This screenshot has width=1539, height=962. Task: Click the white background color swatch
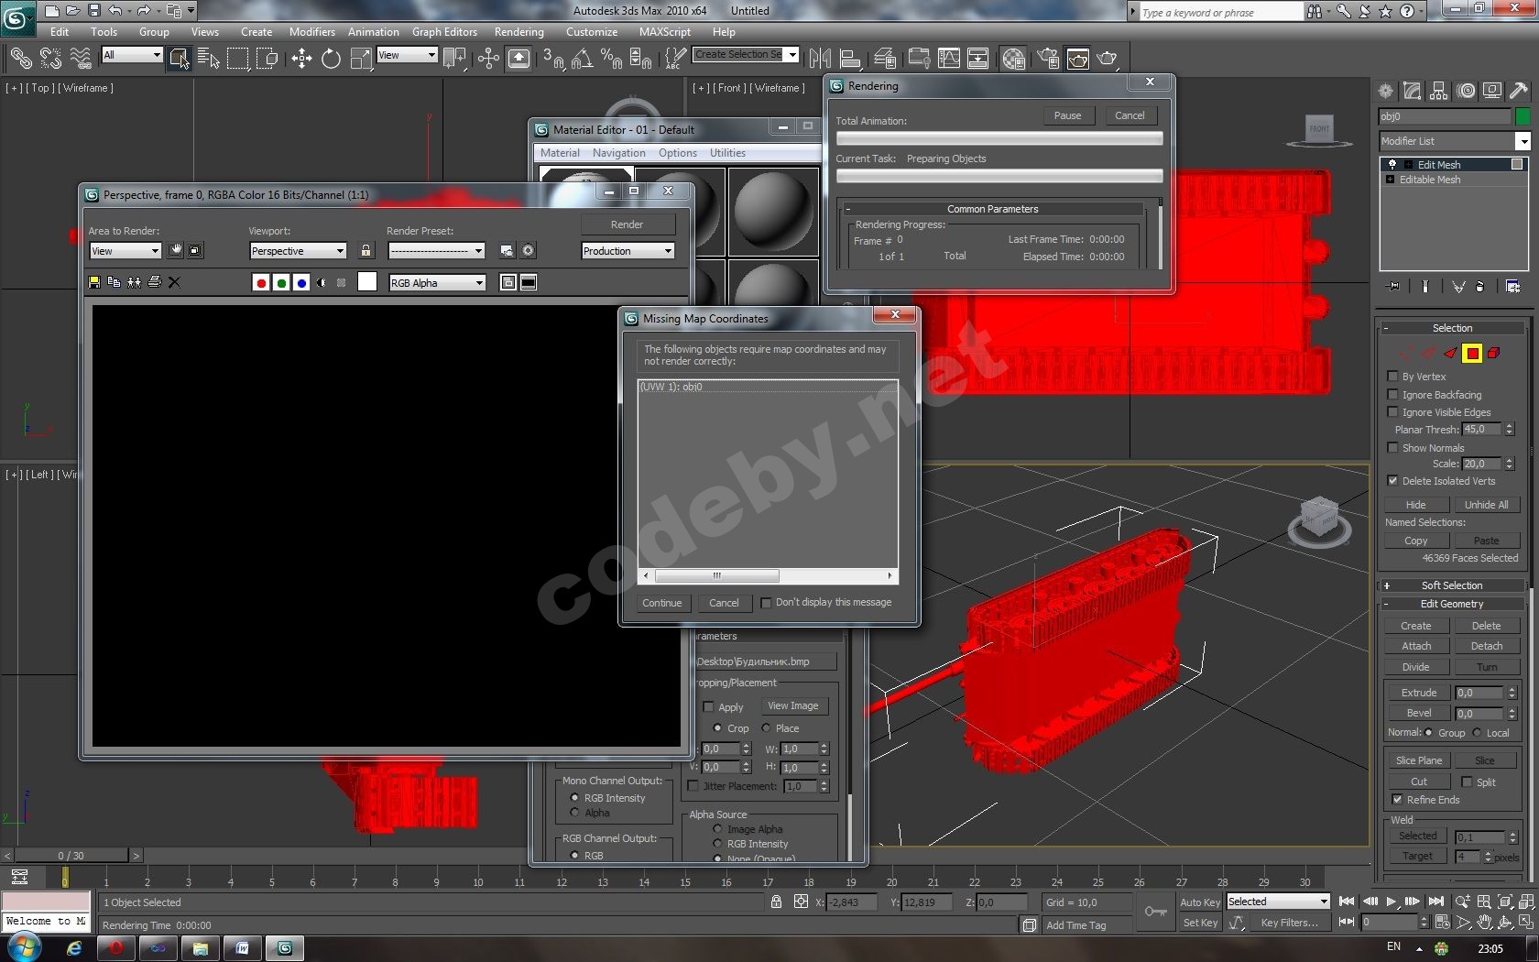(x=367, y=282)
